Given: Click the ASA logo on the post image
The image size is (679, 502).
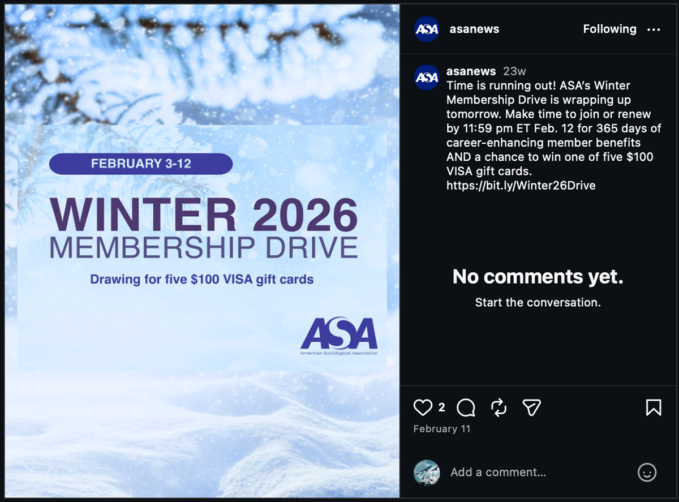Looking at the screenshot, I should click(x=339, y=336).
